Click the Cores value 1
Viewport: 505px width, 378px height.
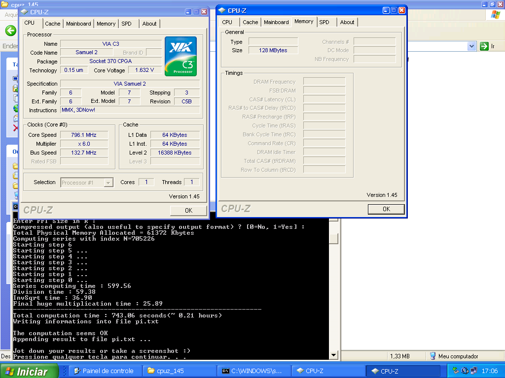pyautogui.click(x=146, y=182)
